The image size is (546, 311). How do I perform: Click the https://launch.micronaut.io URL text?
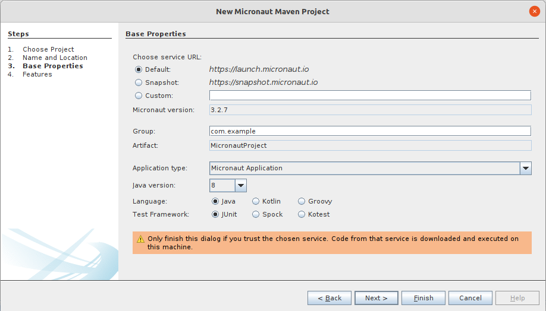coord(259,69)
